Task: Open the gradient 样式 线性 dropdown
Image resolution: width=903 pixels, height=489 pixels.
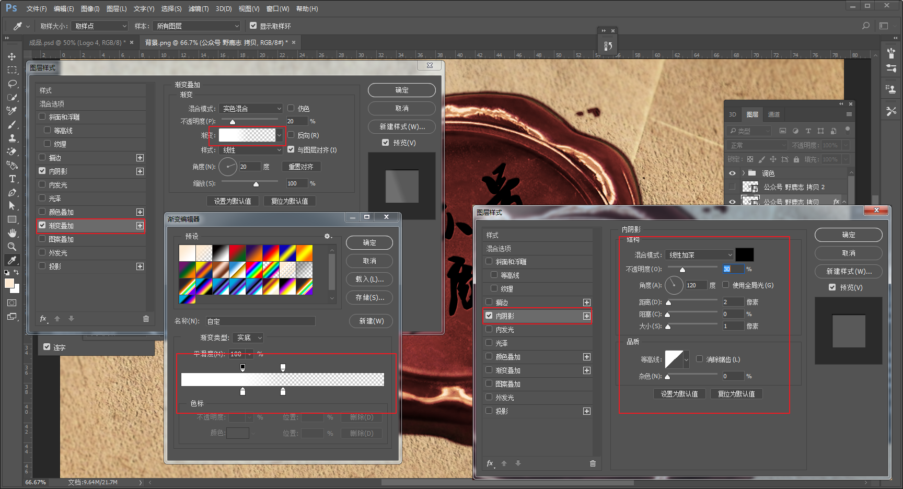Action: pos(251,150)
